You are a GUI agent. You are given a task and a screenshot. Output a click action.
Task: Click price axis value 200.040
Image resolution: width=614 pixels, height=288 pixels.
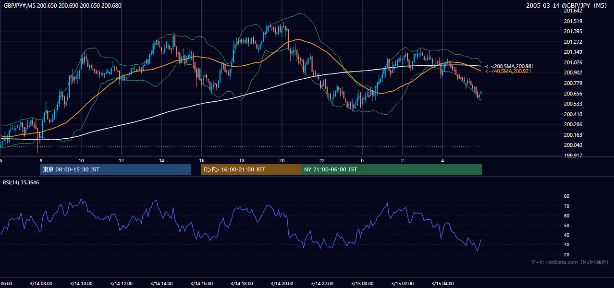pos(573,145)
